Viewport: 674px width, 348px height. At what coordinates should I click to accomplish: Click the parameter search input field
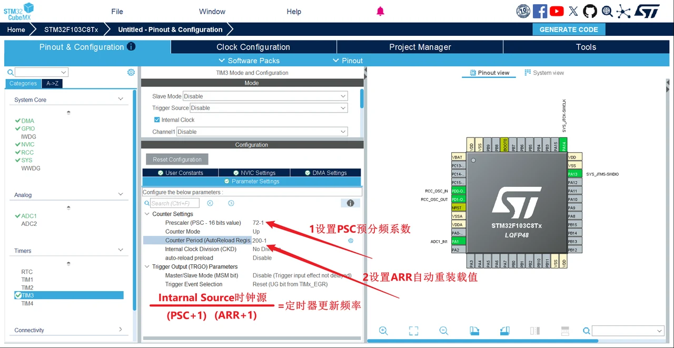(175, 203)
